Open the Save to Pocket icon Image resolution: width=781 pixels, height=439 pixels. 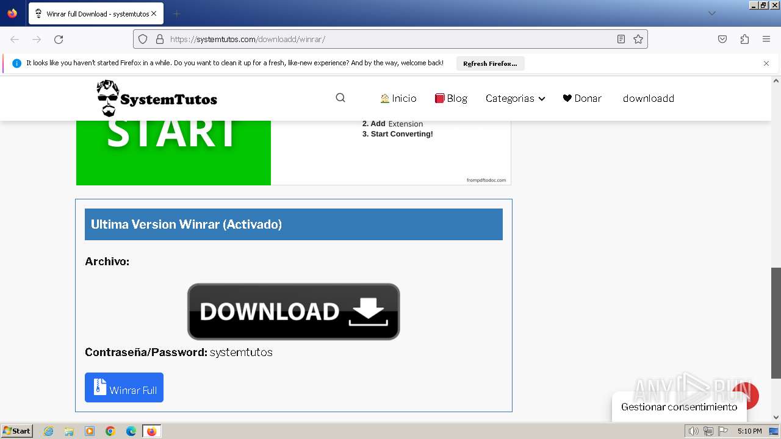click(x=722, y=39)
